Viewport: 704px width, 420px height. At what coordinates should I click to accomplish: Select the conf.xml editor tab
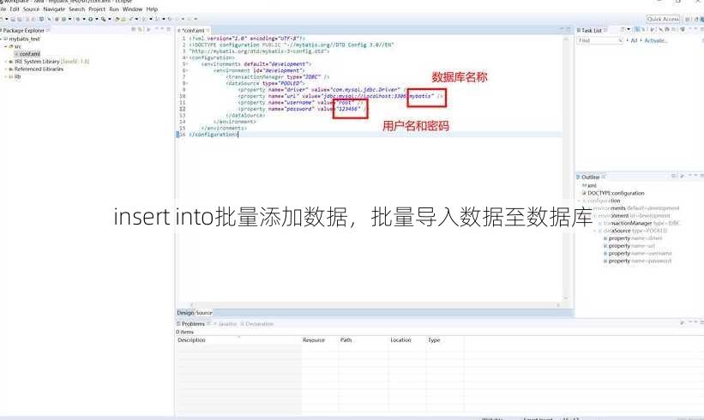tap(193, 31)
